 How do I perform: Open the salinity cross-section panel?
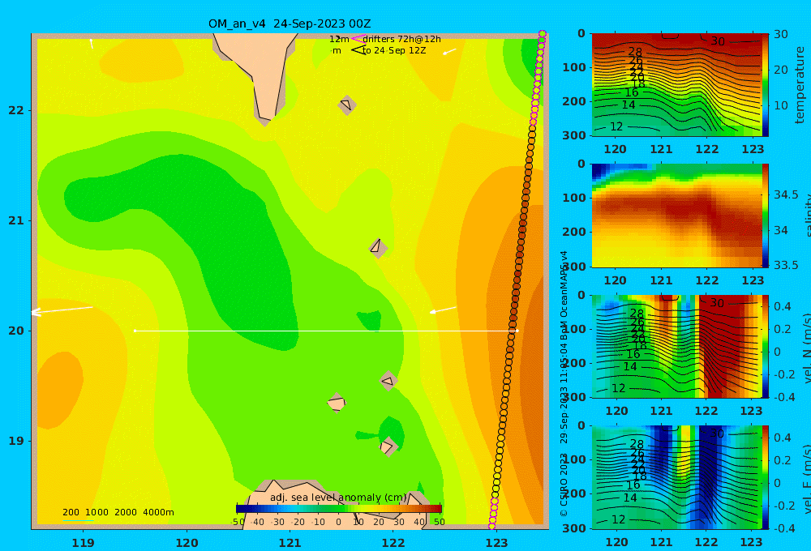[x=676, y=216]
